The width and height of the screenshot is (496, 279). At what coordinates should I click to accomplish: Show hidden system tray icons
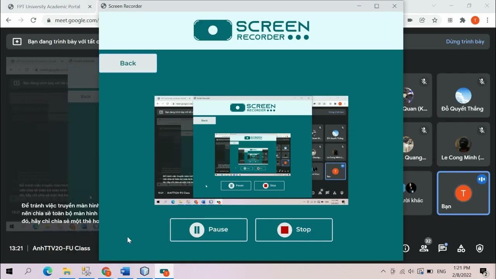[383, 271]
